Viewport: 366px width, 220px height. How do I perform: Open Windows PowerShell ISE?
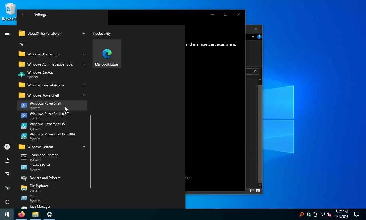click(x=52, y=126)
